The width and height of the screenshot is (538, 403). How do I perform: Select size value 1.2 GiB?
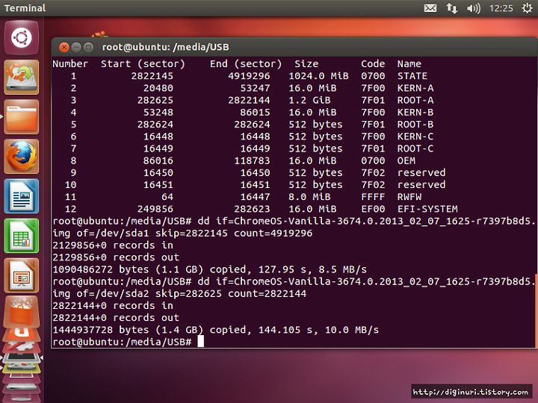tap(309, 100)
